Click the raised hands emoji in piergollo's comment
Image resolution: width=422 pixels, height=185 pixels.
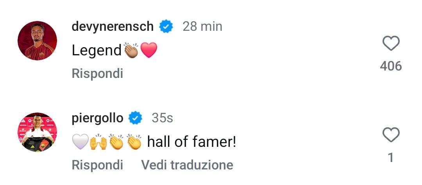98,143
